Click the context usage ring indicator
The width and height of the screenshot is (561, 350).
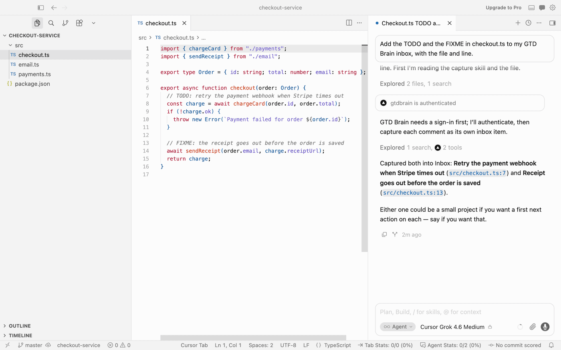(520, 327)
